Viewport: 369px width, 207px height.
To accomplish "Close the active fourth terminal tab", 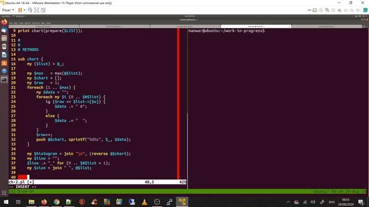I will pyautogui.click(x=289, y=26).
